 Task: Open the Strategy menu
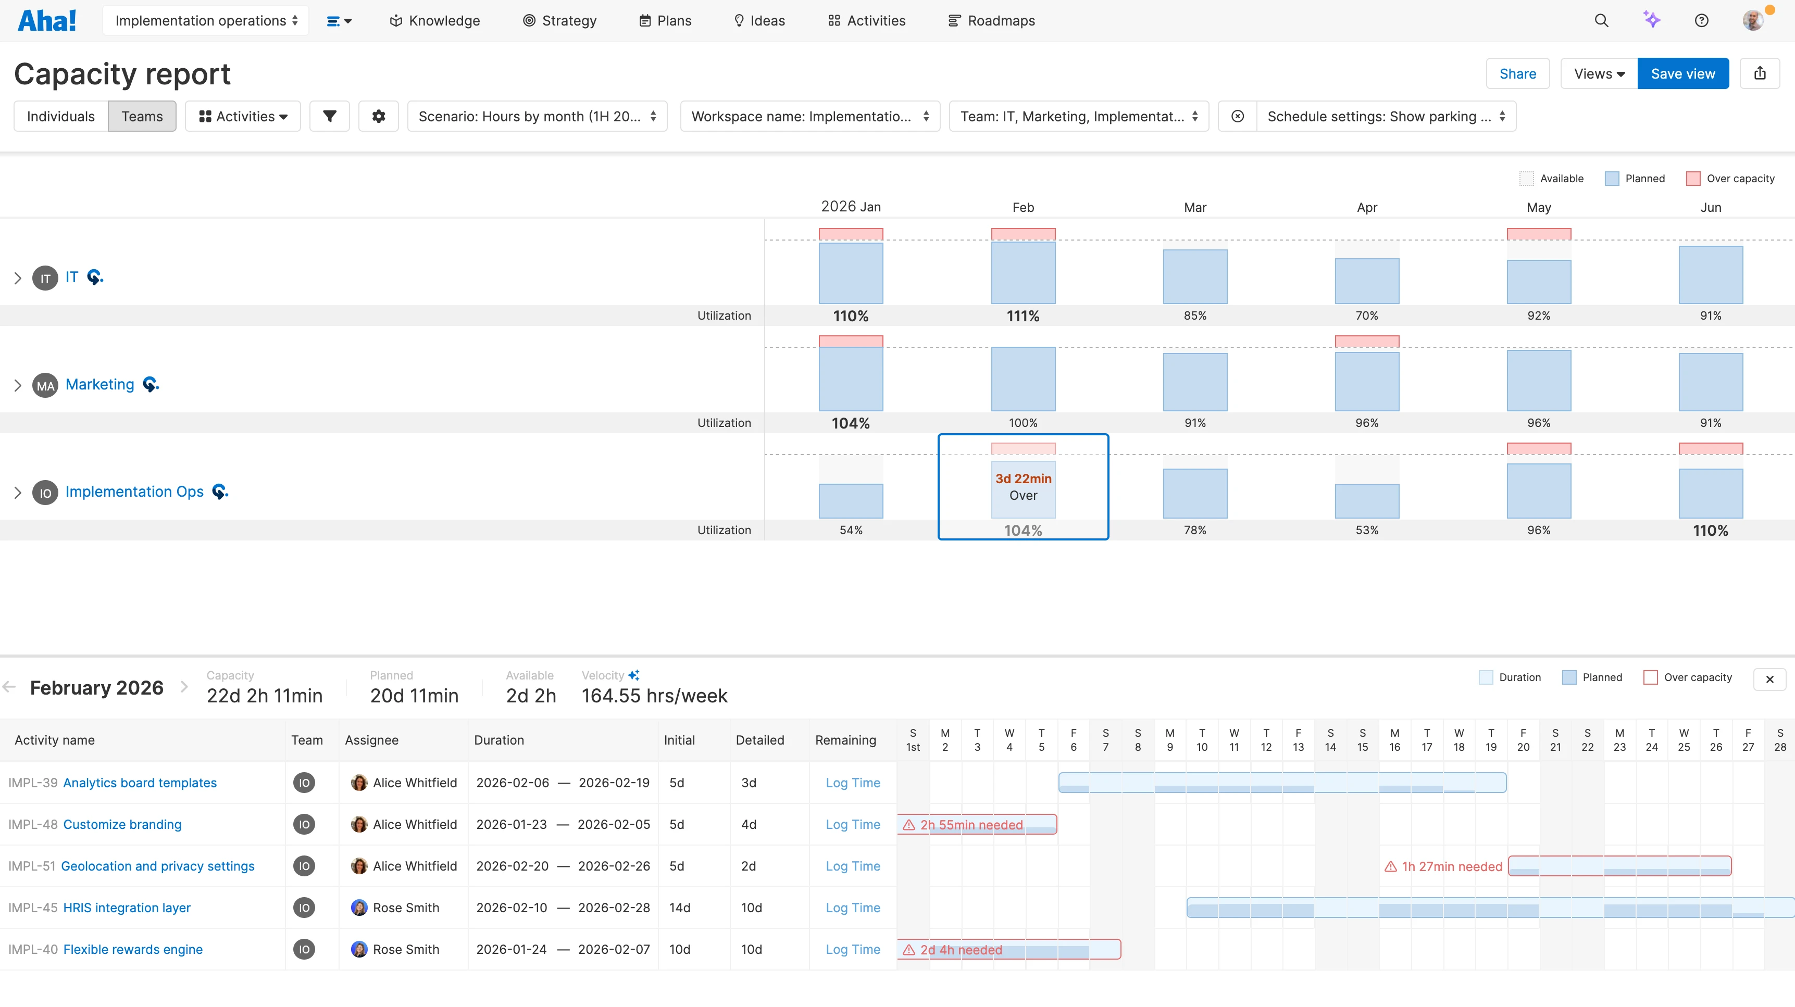click(559, 21)
